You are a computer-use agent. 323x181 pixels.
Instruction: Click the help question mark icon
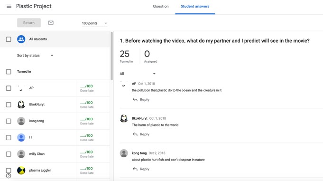click(9, 176)
